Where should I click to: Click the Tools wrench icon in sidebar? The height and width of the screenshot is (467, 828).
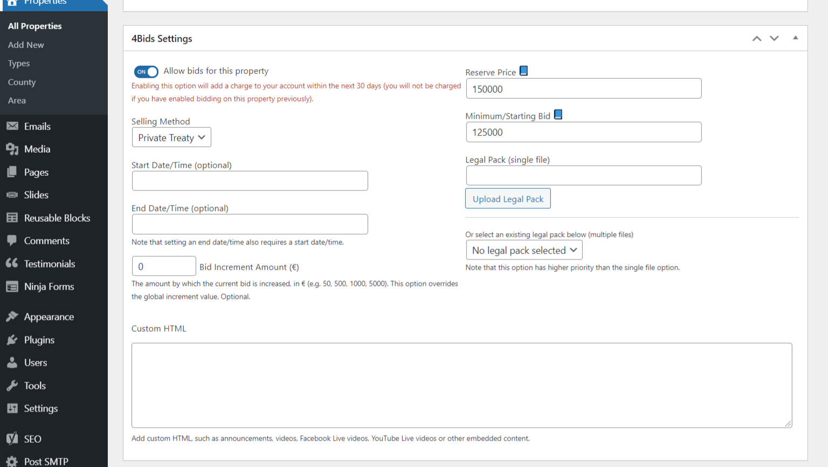click(12, 386)
